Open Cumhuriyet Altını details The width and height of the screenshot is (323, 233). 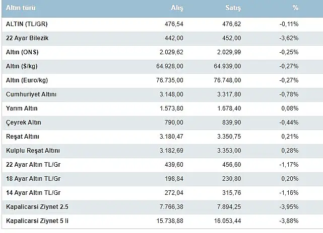(x=31, y=94)
